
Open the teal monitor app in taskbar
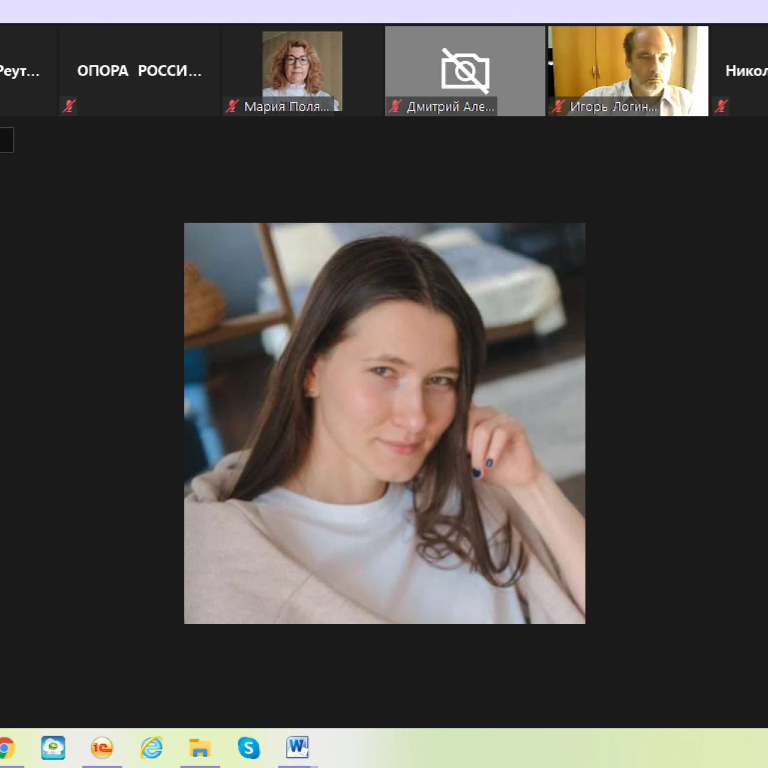pos(53,748)
